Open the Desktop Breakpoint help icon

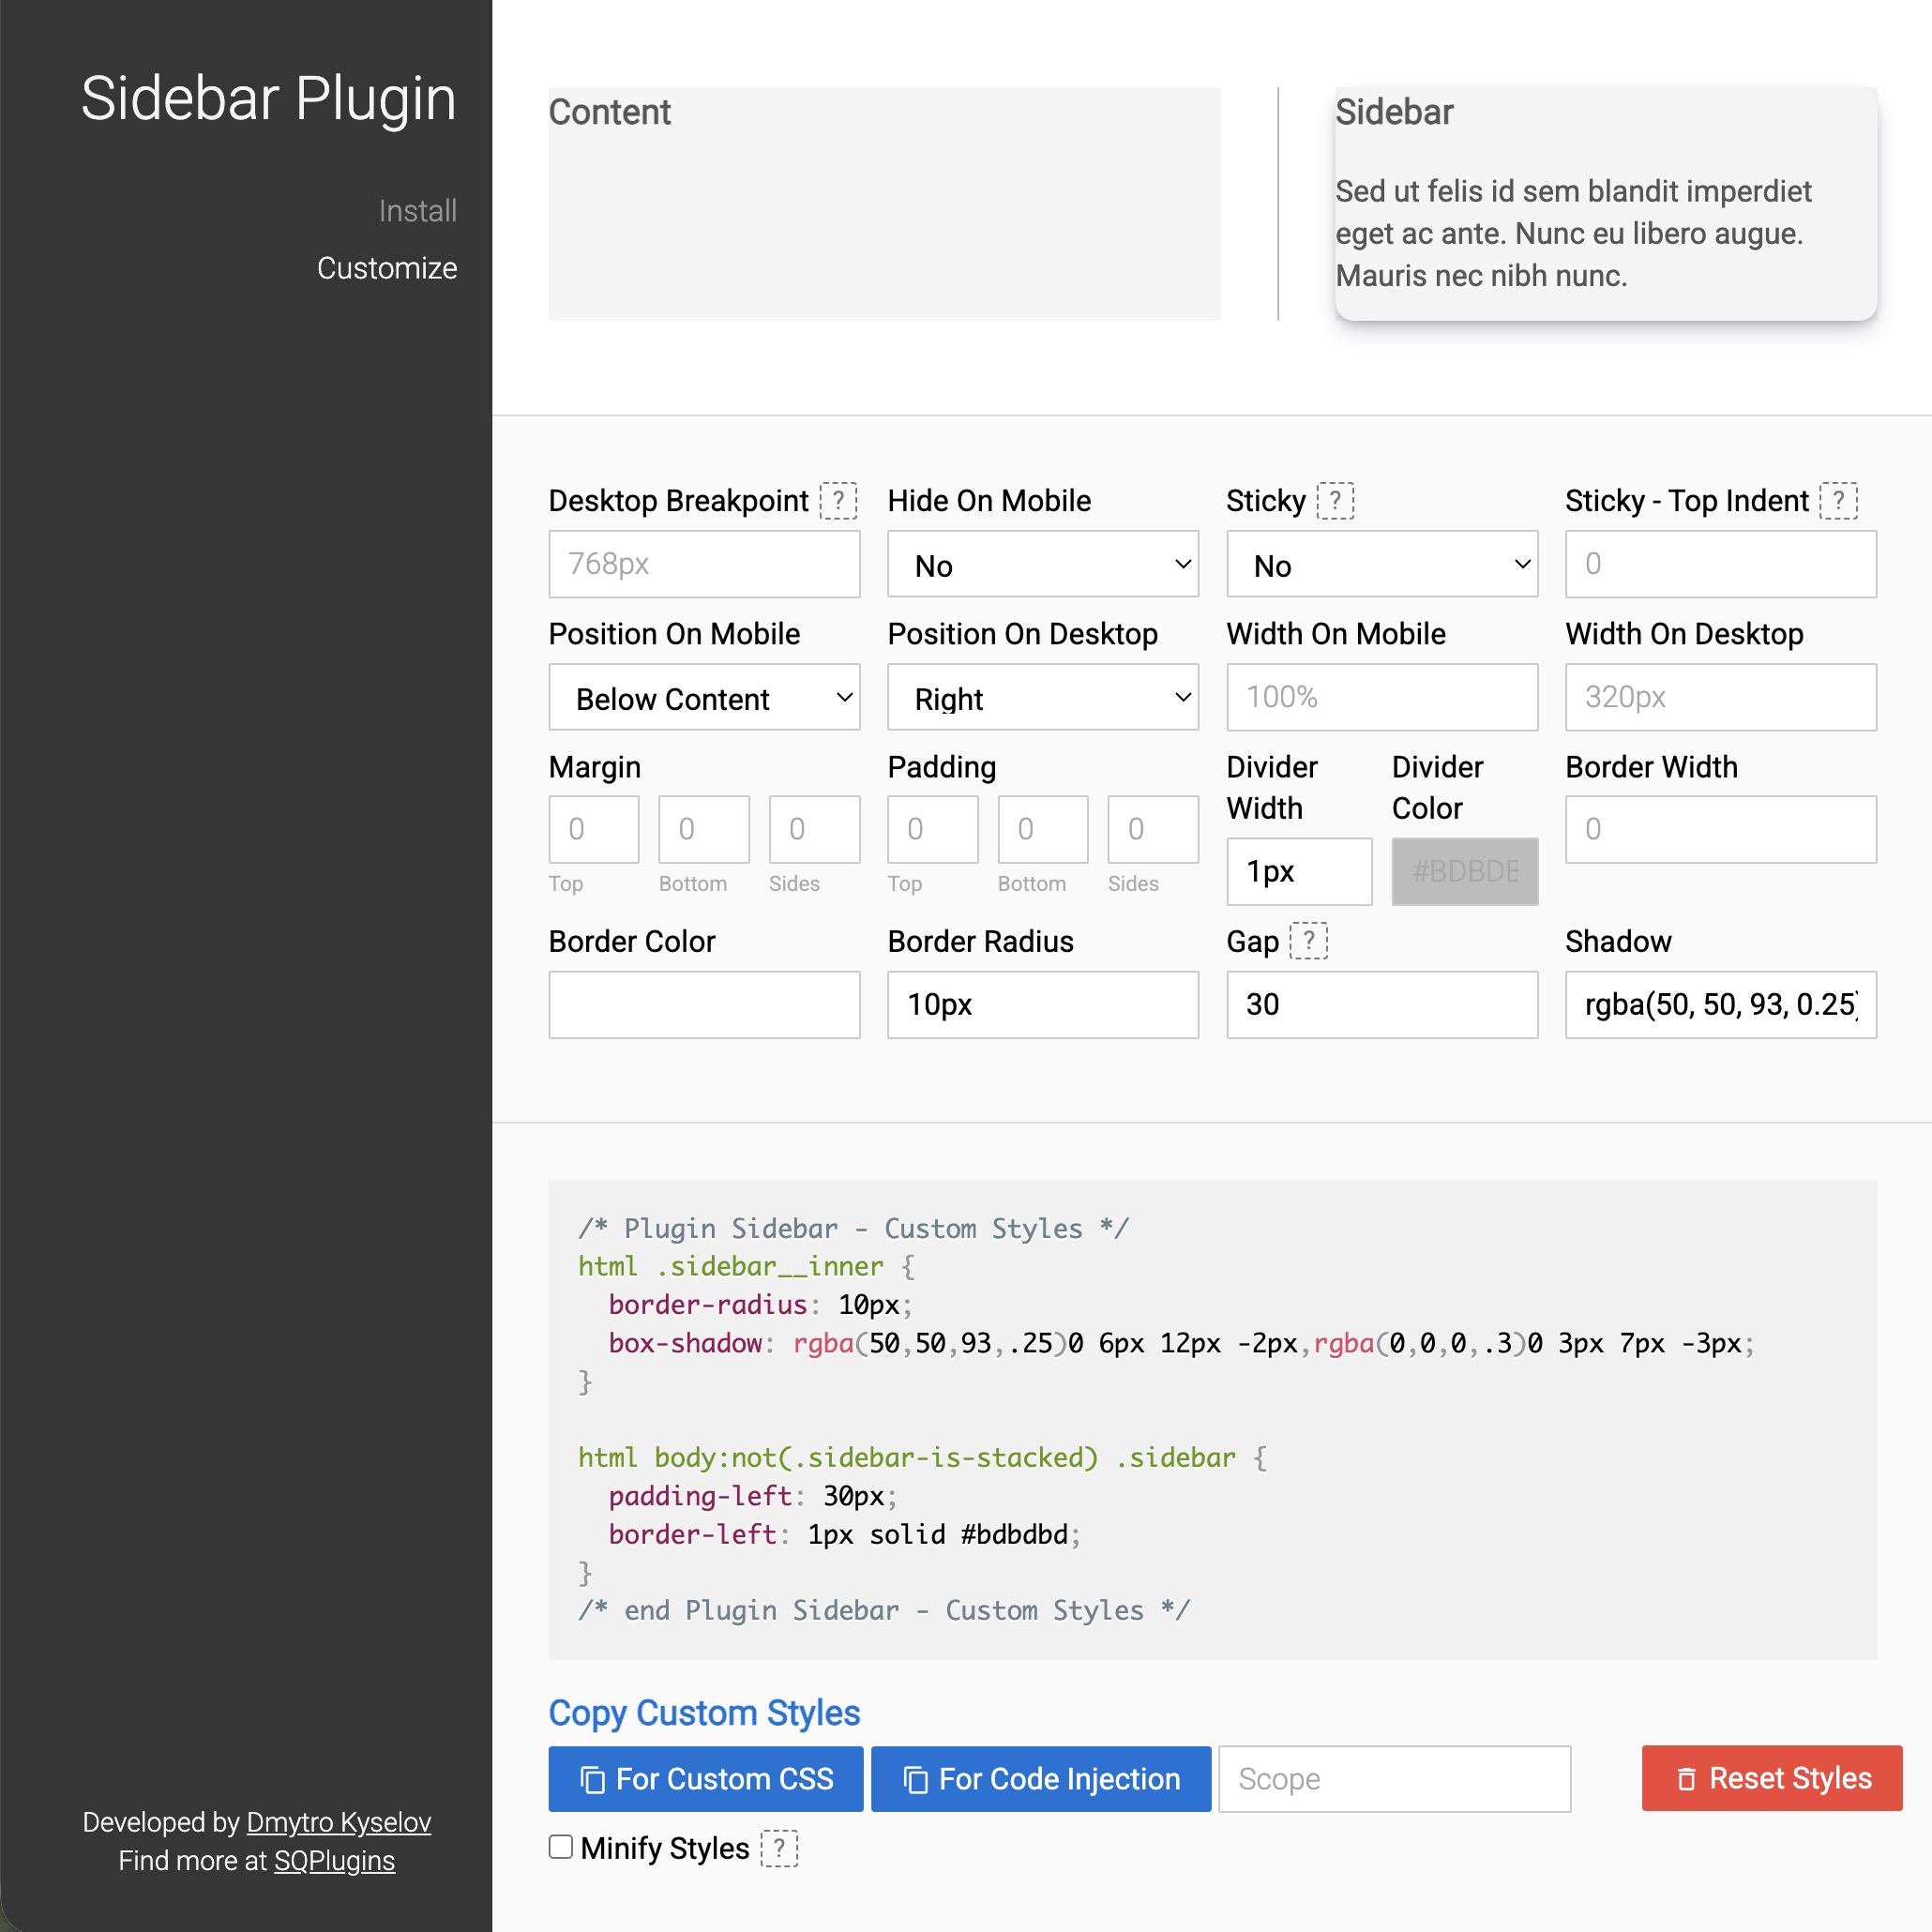tap(838, 501)
